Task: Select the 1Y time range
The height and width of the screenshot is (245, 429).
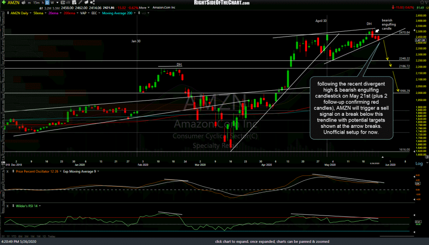Action: point(8,236)
